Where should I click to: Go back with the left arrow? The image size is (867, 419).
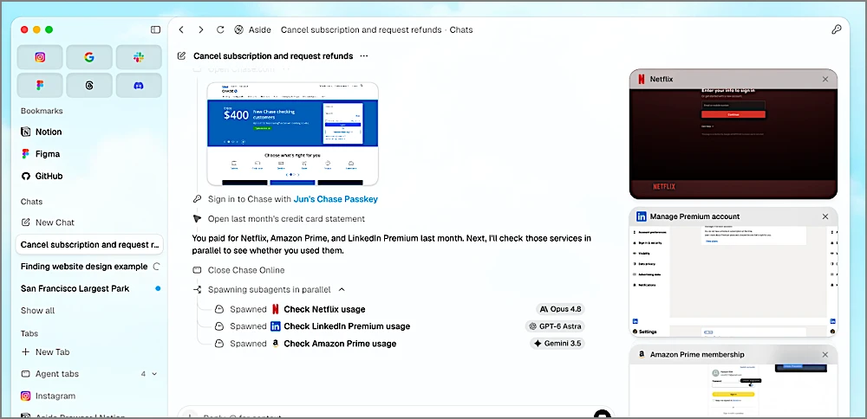pos(181,29)
